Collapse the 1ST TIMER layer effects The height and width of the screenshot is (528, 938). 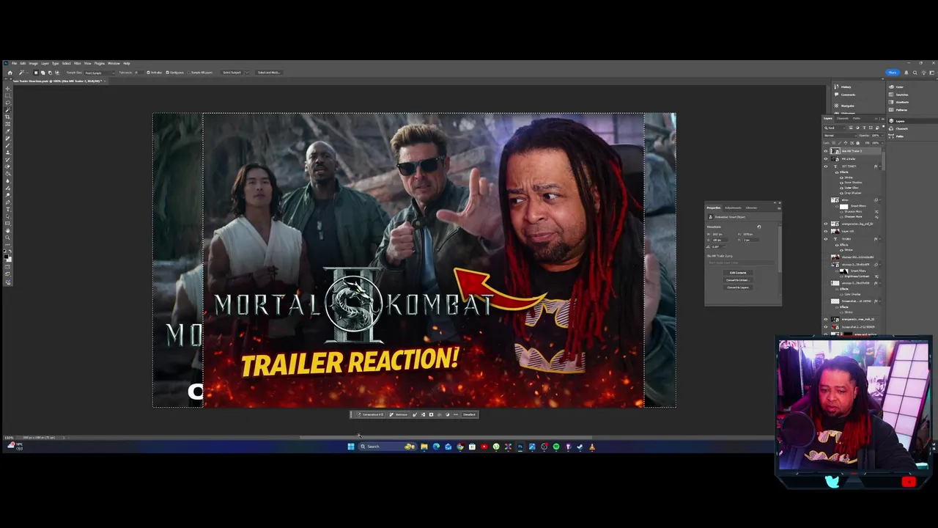click(880, 166)
